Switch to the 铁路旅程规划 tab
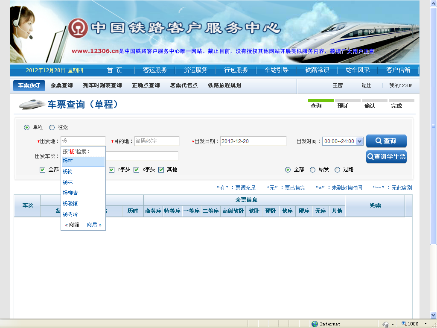Image resolution: width=437 pixels, height=328 pixels. 224,85
